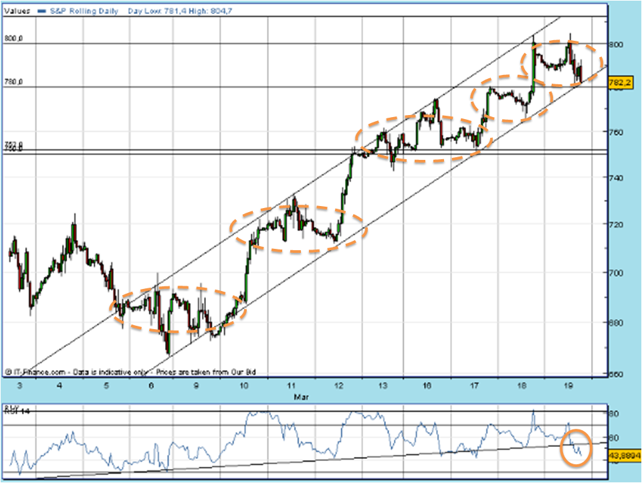Click date label 16 on the time axis
The height and width of the screenshot is (483, 642).
[427, 385]
